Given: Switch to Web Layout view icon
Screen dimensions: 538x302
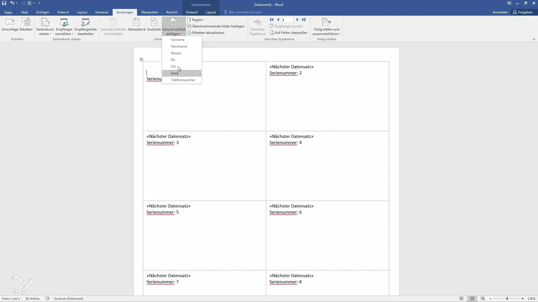Looking at the screenshot, I should [483, 299].
